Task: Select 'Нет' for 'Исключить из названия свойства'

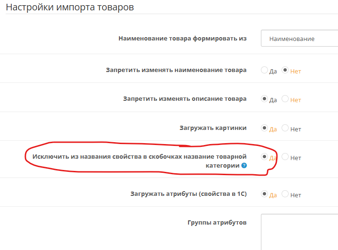Action: (x=285, y=156)
